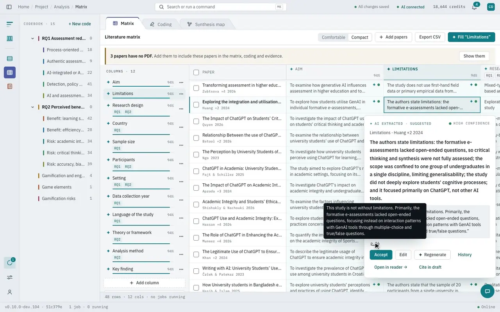The height and width of the screenshot is (312, 500).
Task: Click the Fill “Limitations” button
Action: point(471,37)
